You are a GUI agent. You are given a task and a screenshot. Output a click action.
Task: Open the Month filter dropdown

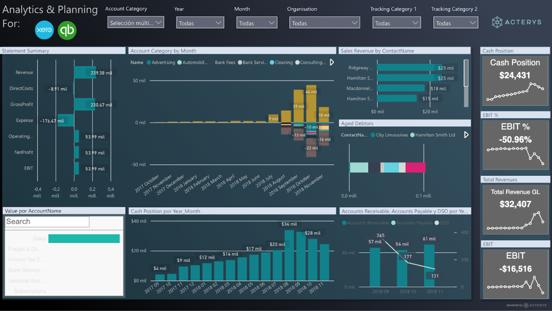(256, 23)
